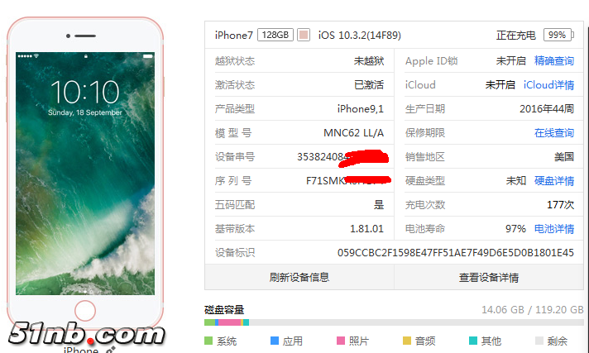589x353 pixels.
Task: Click the disk capacity usage bar
Action: point(394,322)
